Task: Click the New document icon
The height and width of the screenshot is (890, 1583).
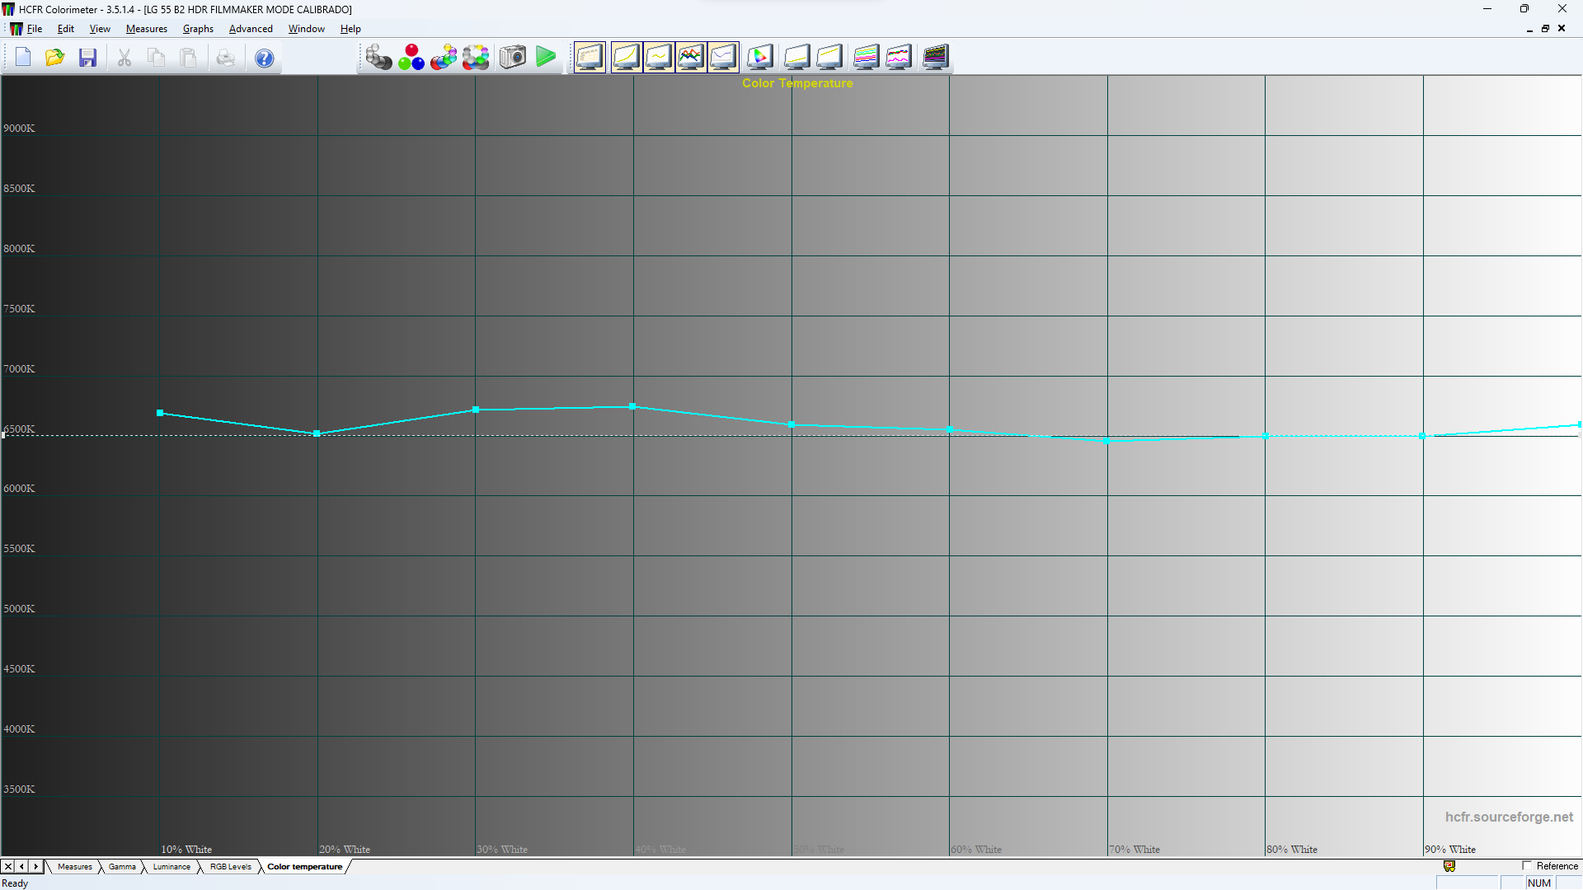Action: pyautogui.click(x=23, y=58)
